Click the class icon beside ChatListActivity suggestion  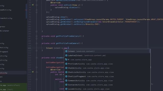(66, 72)
